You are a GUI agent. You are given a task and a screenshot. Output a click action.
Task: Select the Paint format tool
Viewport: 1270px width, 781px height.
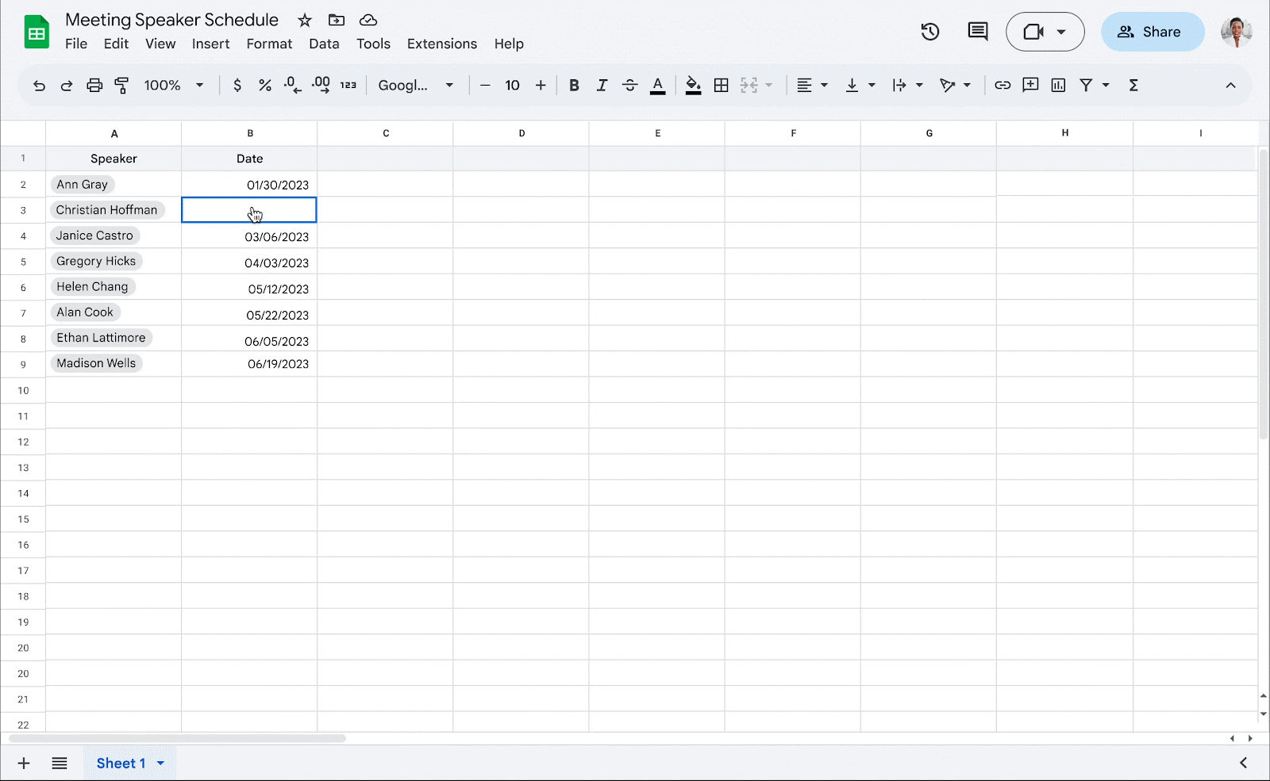(x=121, y=85)
